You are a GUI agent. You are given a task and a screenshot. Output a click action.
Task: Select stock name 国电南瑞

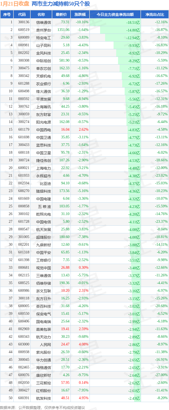click(x=44, y=321)
